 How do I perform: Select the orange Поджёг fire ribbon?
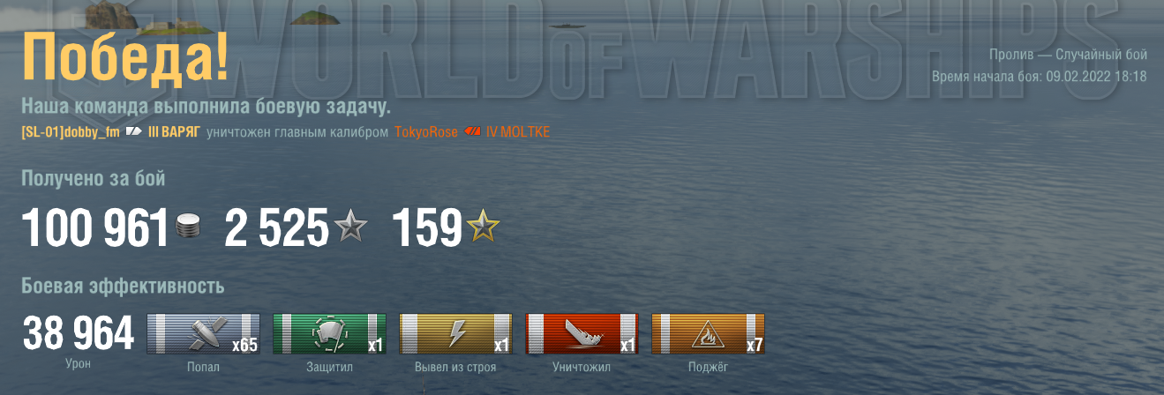click(708, 334)
